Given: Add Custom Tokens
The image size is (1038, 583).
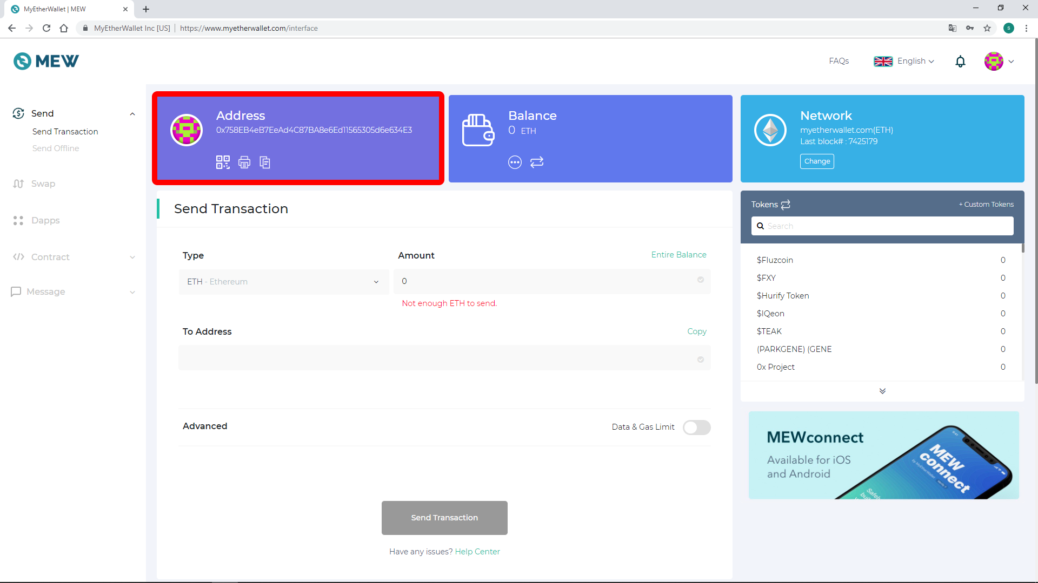Looking at the screenshot, I should [x=986, y=204].
